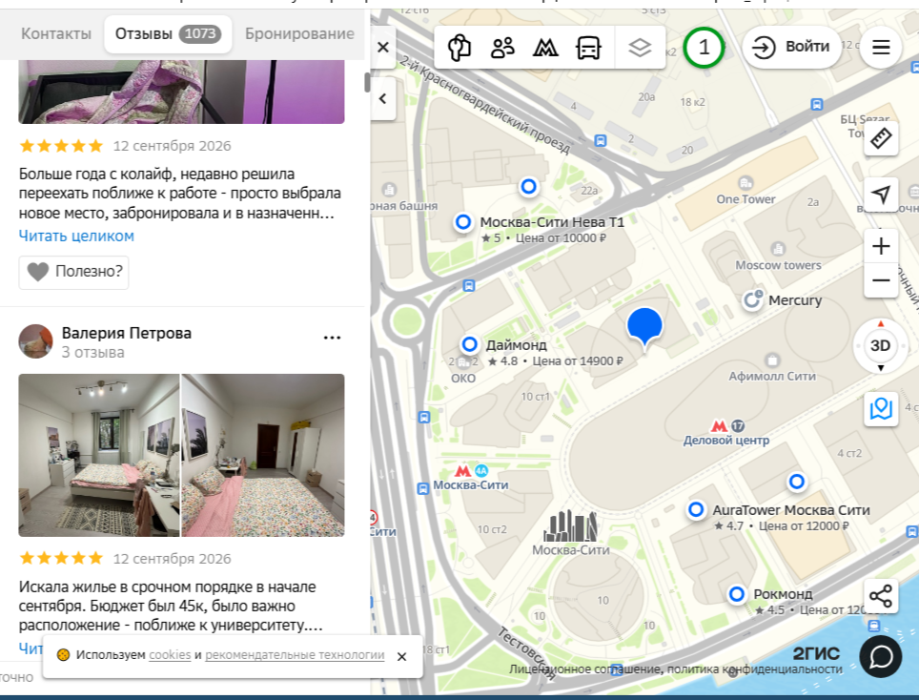
Task: Expand review via Читать целиком
Action: pos(76,236)
